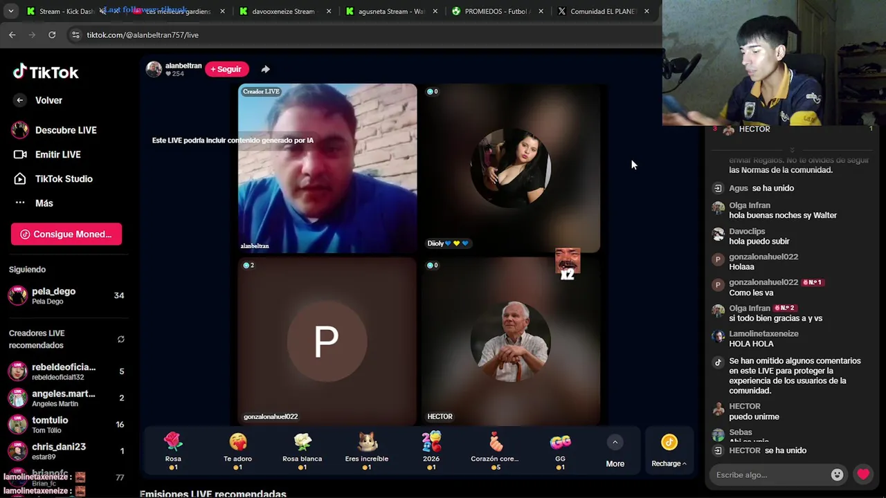Viewport: 886px width, 498px height.
Task: Refresh recommended LIVE creators list
Action: (x=121, y=339)
